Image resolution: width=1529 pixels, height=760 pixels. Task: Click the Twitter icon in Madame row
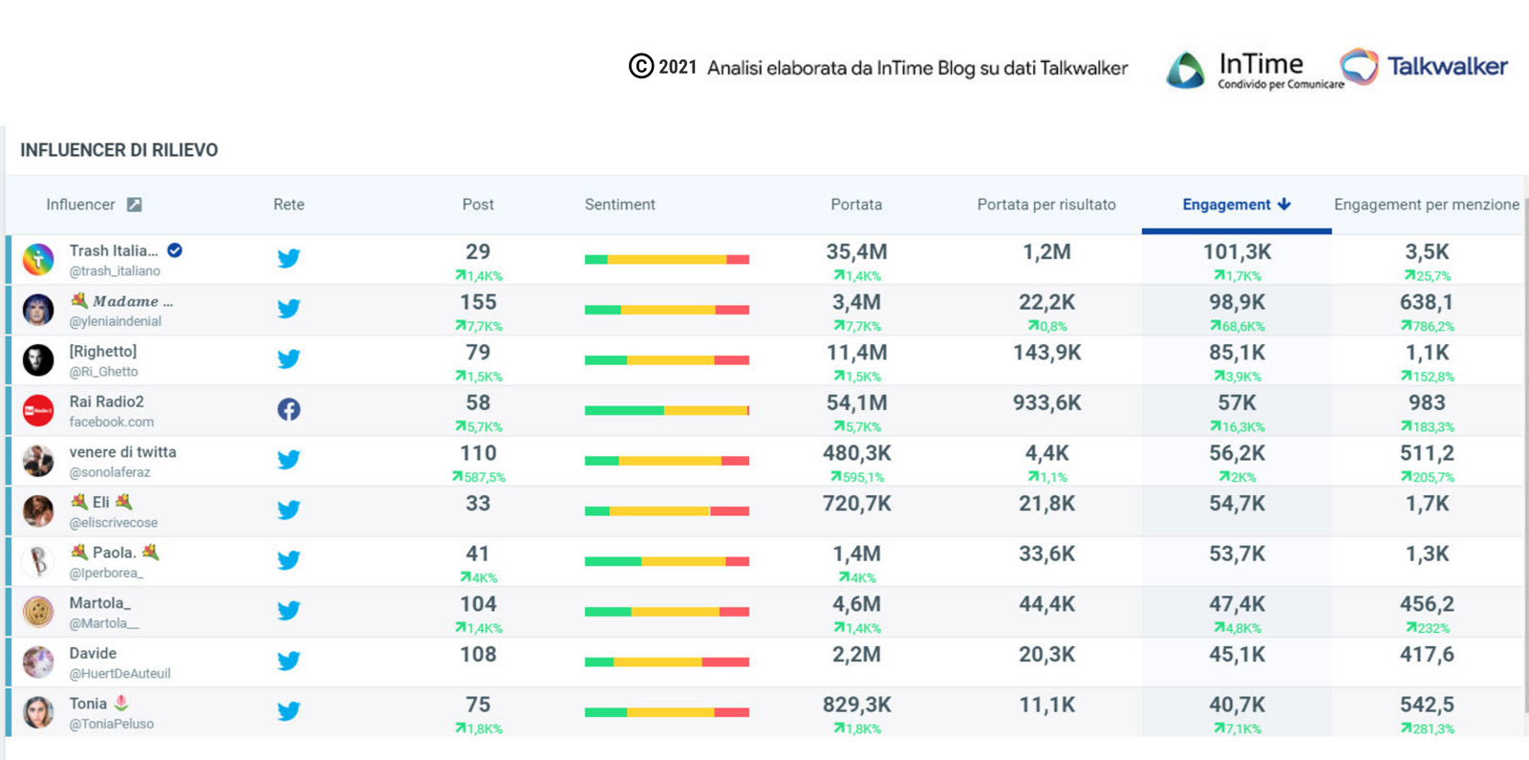pyautogui.click(x=289, y=309)
